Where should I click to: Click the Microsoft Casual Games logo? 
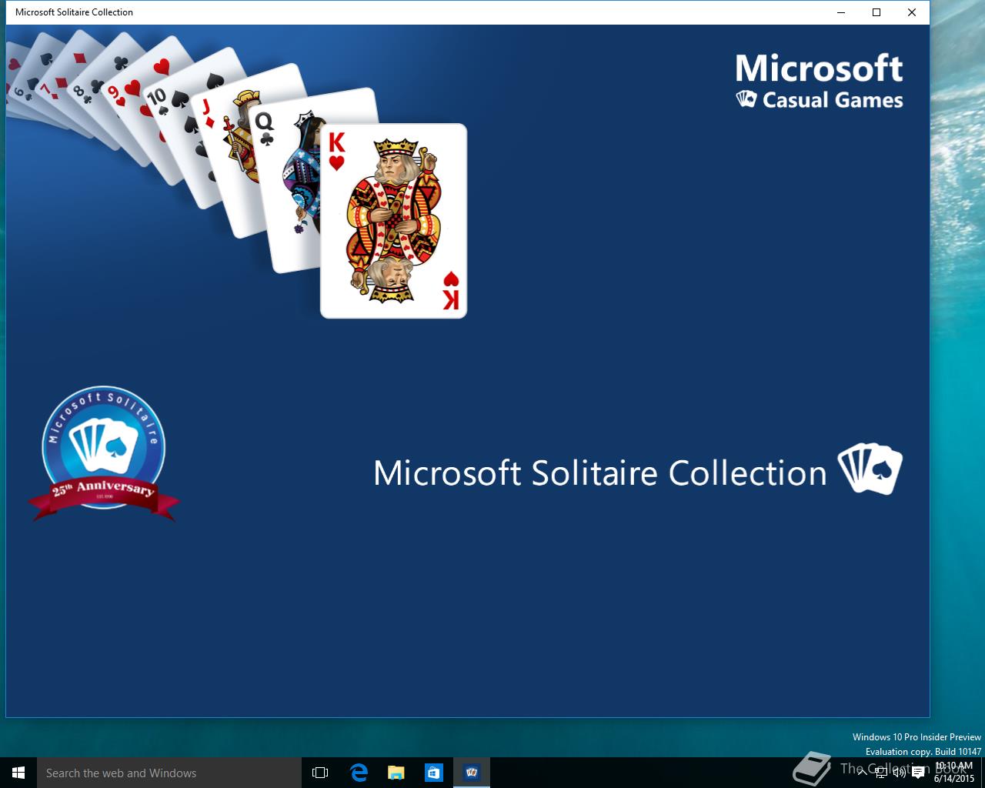819,81
